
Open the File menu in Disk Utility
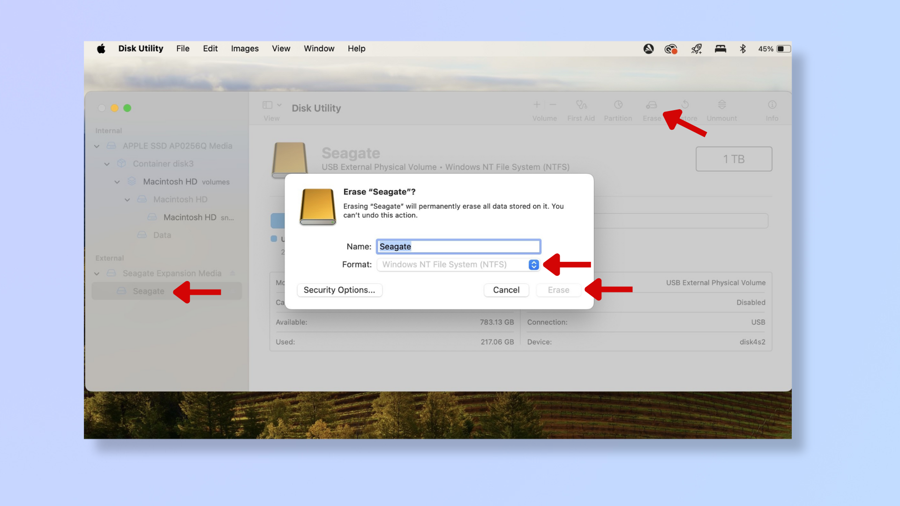pos(182,48)
